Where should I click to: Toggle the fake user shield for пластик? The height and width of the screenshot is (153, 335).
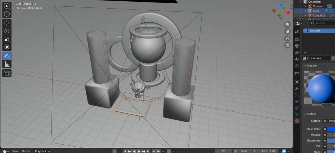(333, 58)
